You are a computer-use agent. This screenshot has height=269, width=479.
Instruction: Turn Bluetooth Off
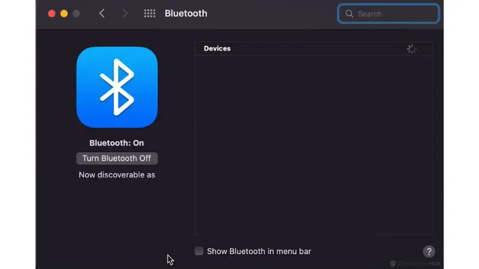coord(117,158)
